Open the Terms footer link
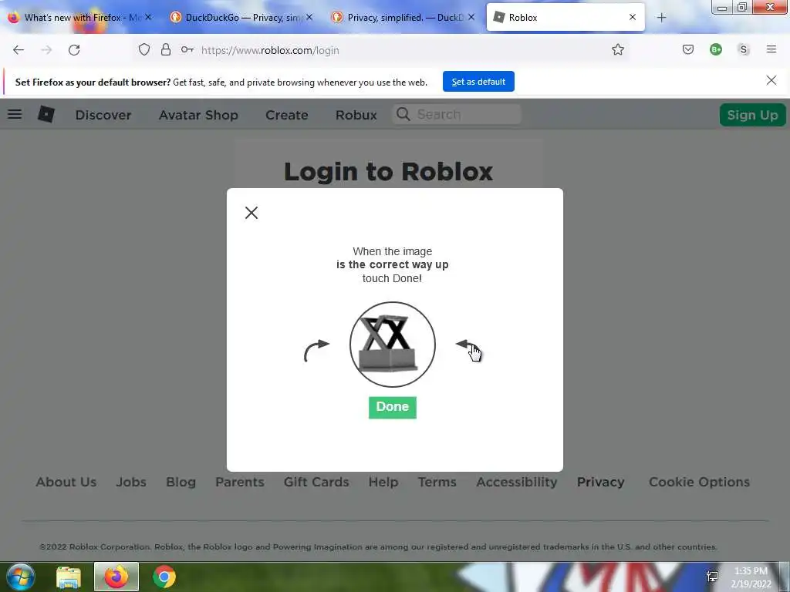This screenshot has height=592, width=790. [x=437, y=482]
